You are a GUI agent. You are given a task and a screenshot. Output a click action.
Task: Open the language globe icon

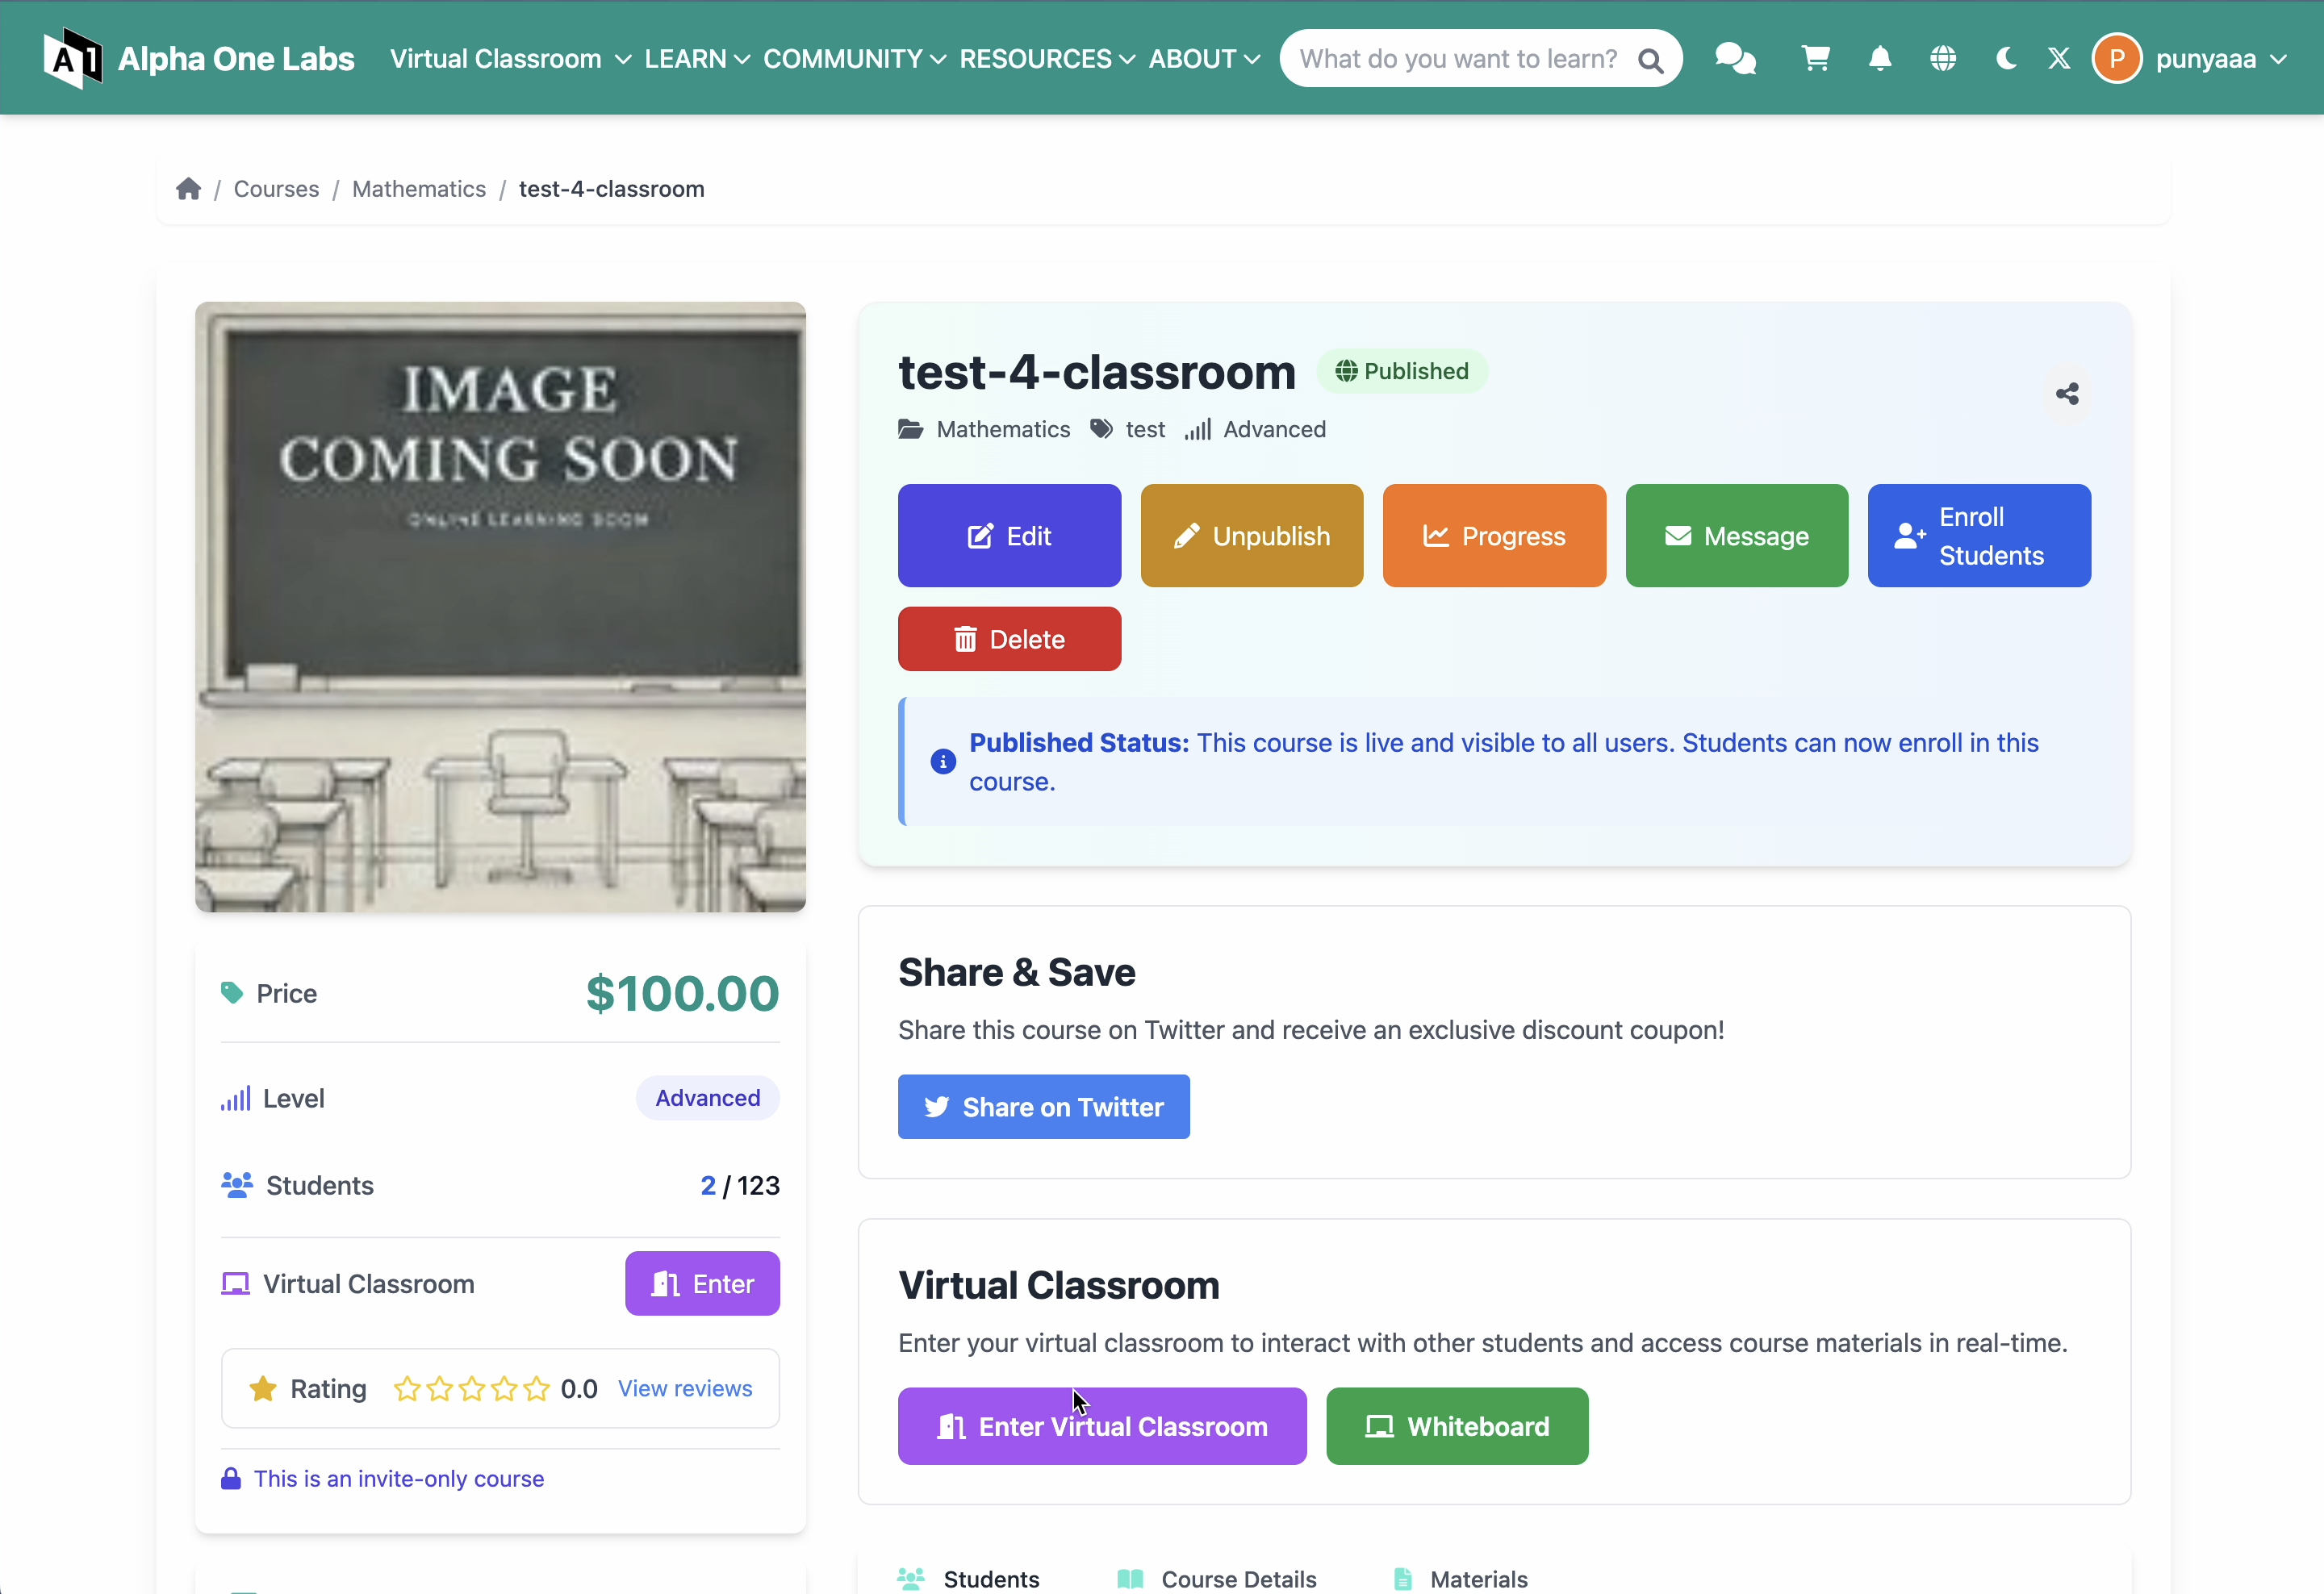1943,58
